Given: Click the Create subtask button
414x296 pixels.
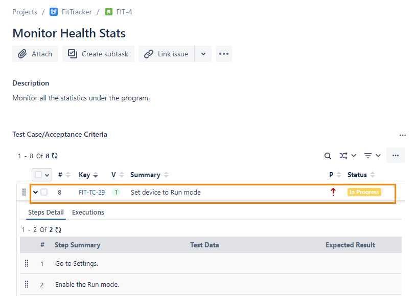Looking at the screenshot, I should point(98,54).
